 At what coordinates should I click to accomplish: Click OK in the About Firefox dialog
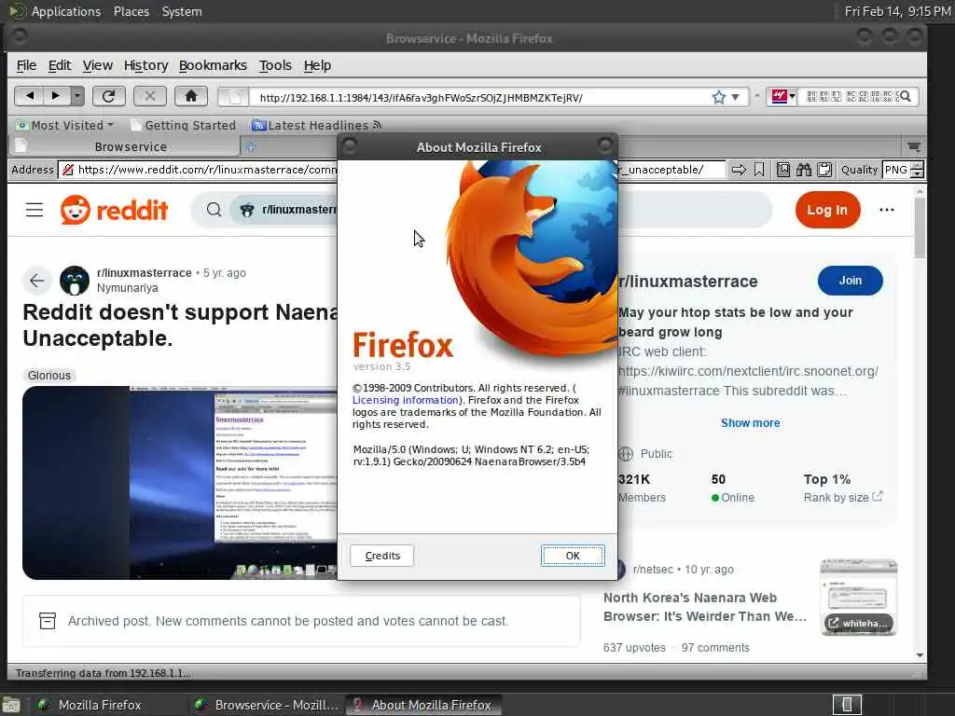click(x=573, y=556)
